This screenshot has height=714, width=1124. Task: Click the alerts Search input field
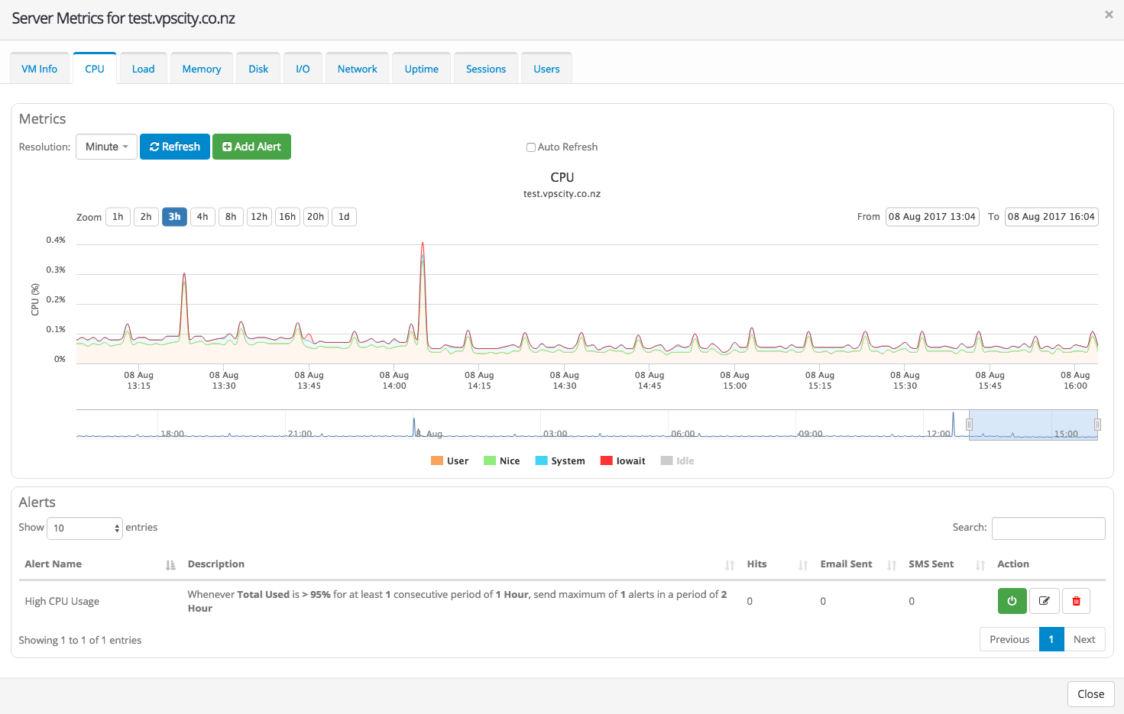pyautogui.click(x=1048, y=528)
